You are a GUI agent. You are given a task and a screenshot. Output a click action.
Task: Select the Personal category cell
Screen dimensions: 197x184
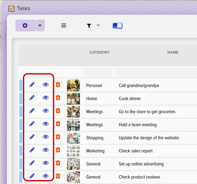coord(94,85)
